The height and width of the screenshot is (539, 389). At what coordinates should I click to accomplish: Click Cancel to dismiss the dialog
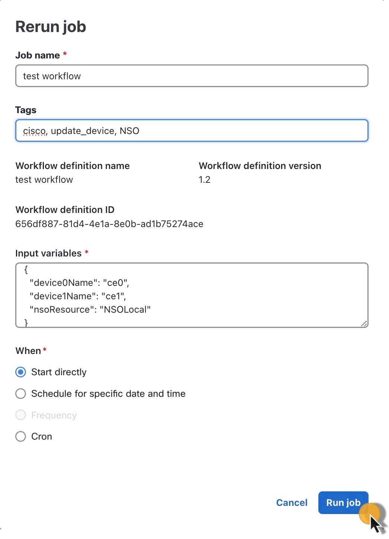(292, 503)
